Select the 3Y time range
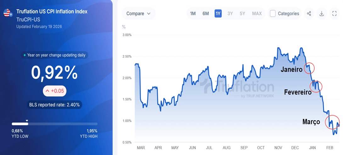This screenshot has width=343, height=155. pos(230,13)
